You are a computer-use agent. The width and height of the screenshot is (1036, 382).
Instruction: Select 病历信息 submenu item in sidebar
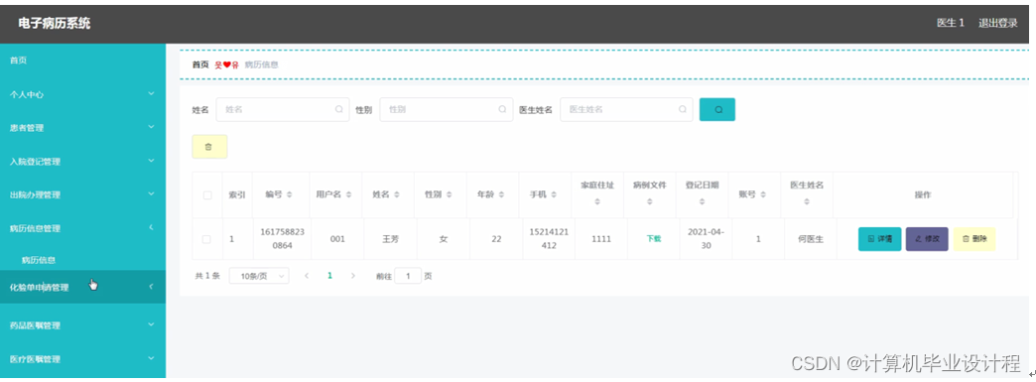pyautogui.click(x=82, y=260)
